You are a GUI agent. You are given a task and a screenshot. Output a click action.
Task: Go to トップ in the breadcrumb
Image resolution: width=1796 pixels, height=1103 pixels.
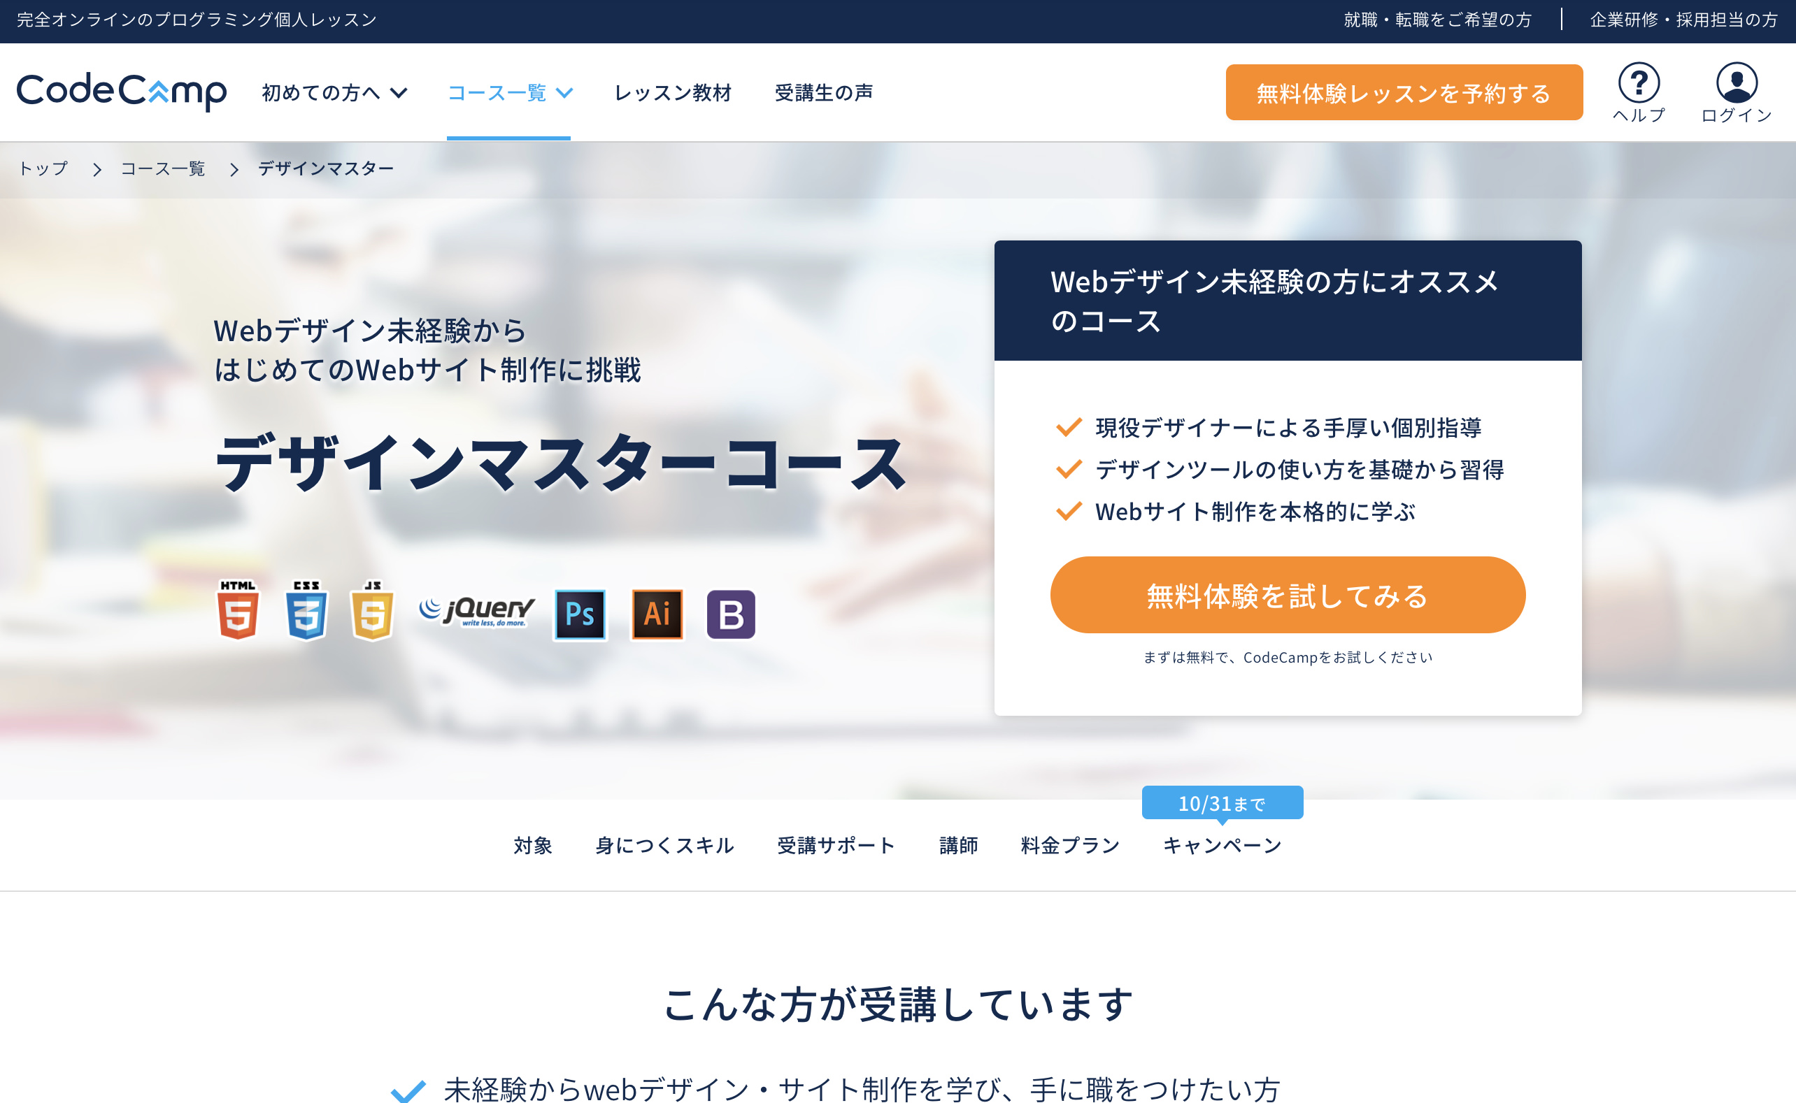pos(43,168)
